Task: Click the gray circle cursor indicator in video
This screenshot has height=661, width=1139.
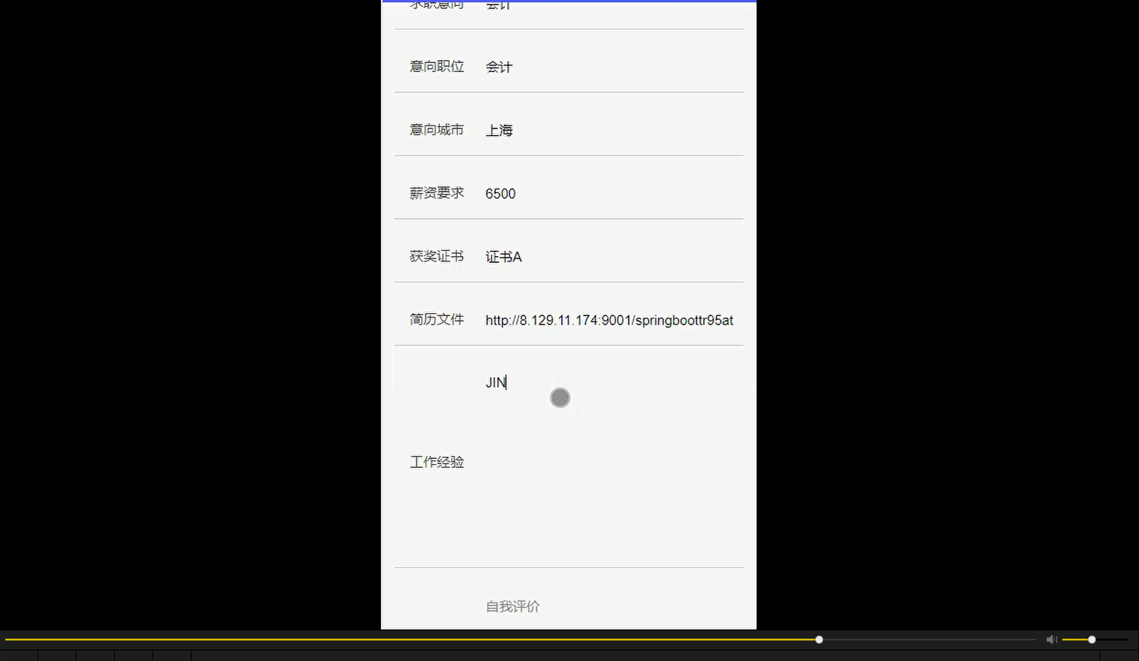Action: (560, 397)
